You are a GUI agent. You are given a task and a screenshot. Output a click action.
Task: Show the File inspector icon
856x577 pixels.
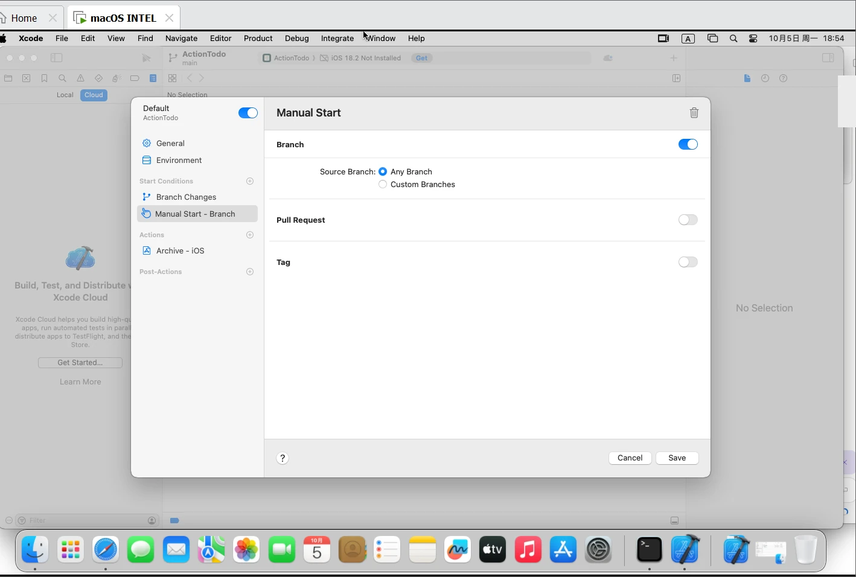[x=747, y=78]
